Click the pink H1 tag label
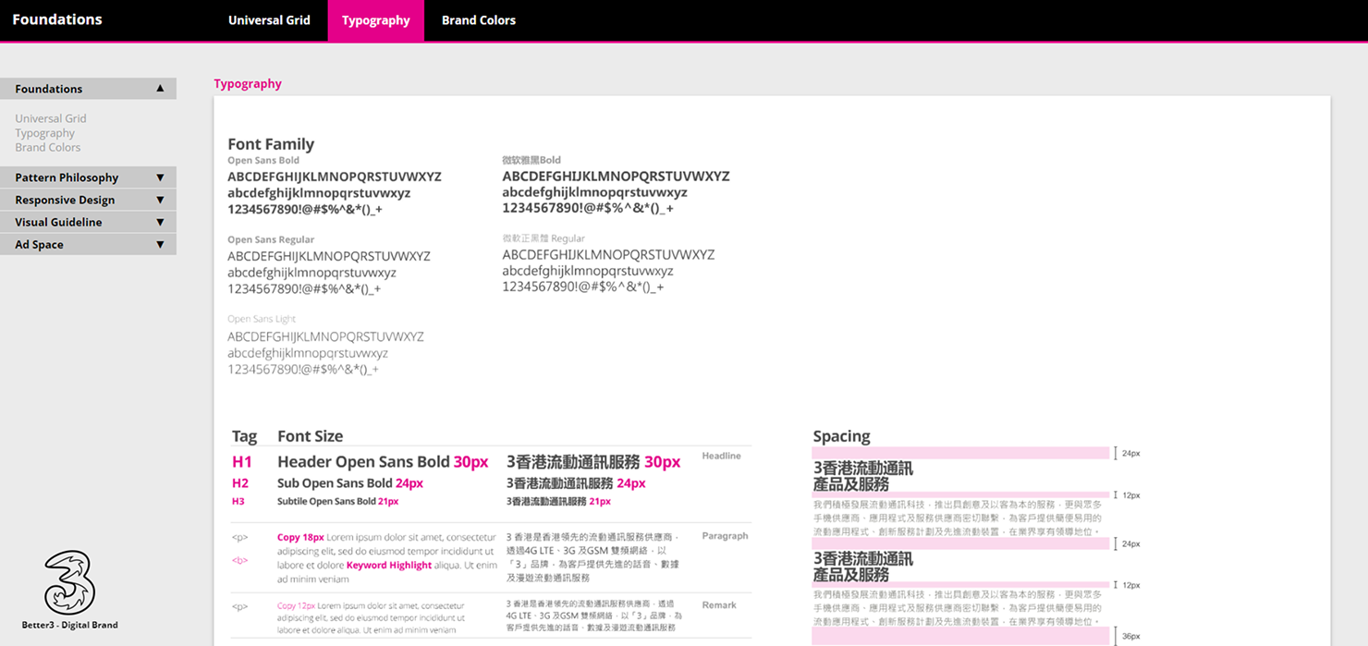The height and width of the screenshot is (646, 1368). click(x=241, y=462)
